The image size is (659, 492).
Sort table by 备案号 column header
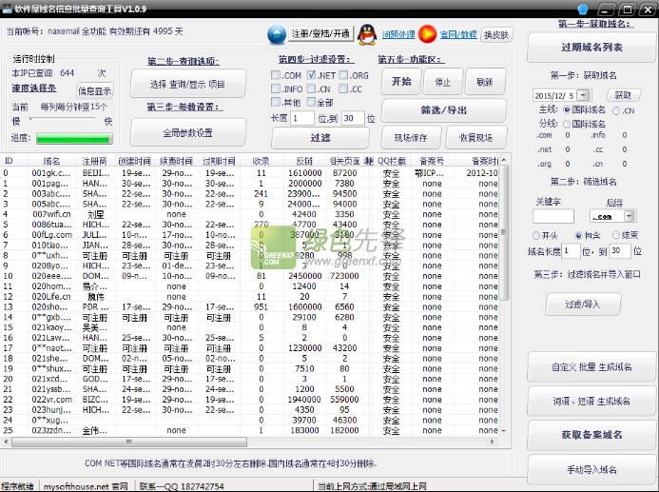(432, 161)
